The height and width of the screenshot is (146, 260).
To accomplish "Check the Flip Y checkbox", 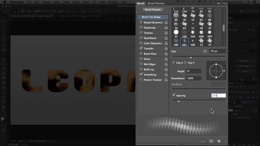I will pos(185,63).
